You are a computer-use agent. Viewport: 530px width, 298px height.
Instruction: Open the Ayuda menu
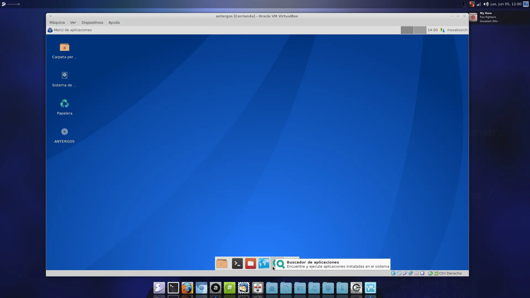click(114, 23)
